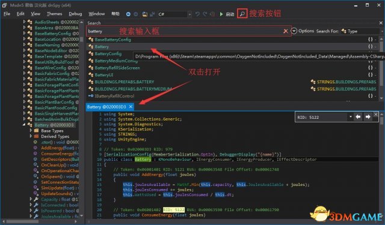Open the View menu
The height and width of the screenshot is (225, 385).
[x=35, y=14]
